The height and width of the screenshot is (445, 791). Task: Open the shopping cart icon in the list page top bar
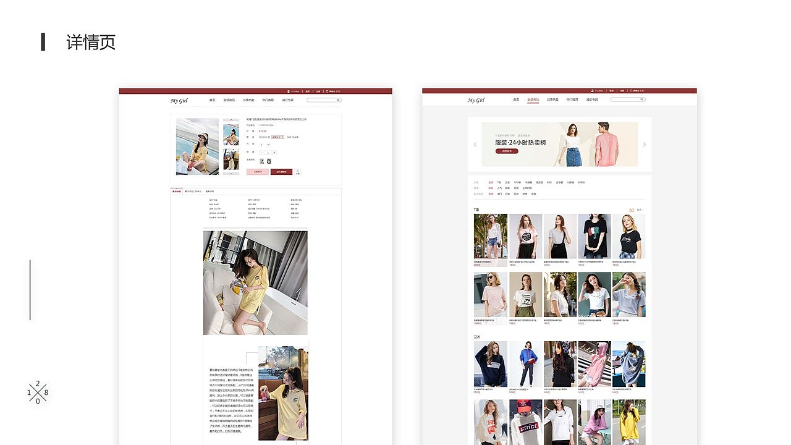(x=631, y=91)
